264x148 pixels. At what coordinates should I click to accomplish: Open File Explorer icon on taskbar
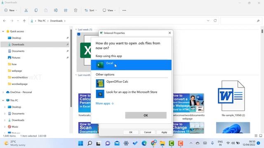coord(162,143)
